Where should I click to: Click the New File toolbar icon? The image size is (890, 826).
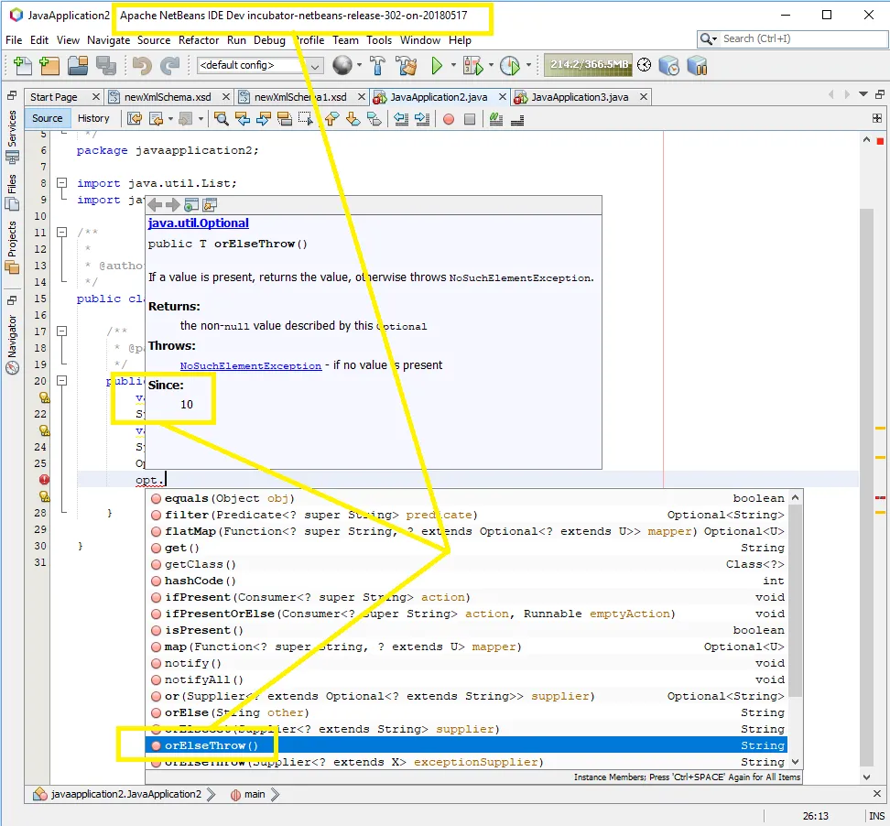point(21,65)
